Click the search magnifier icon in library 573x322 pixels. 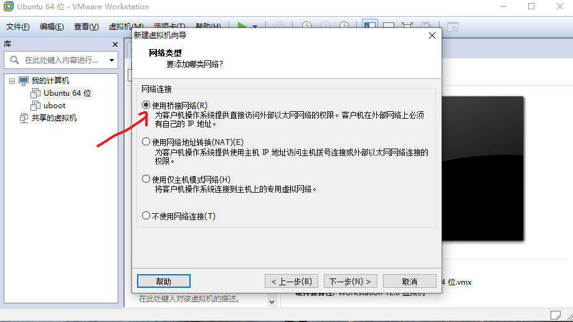14,60
